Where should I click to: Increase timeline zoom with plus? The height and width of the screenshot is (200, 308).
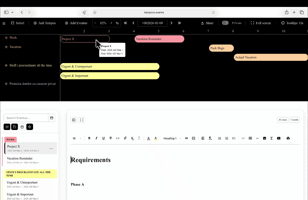[111, 23]
